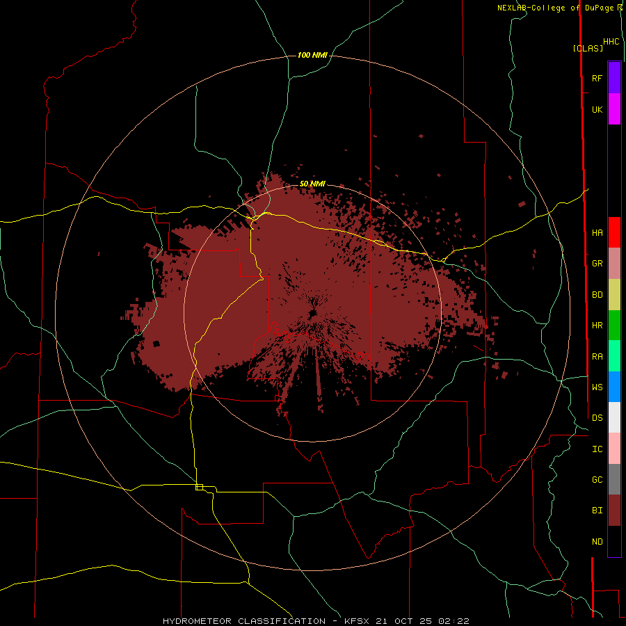The height and width of the screenshot is (626, 626).
Task: Click the RA aqua legend swatch
Action: point(614,356)
